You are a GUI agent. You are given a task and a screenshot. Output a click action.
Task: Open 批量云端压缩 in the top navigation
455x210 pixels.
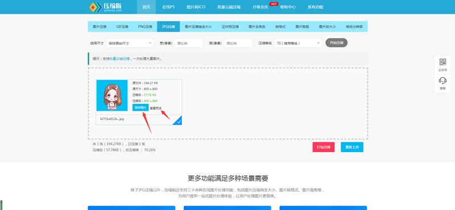point(229,7)
